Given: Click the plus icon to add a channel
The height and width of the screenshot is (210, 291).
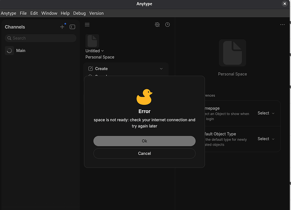Looking at the screenshot, I should [x=62, y=27].
